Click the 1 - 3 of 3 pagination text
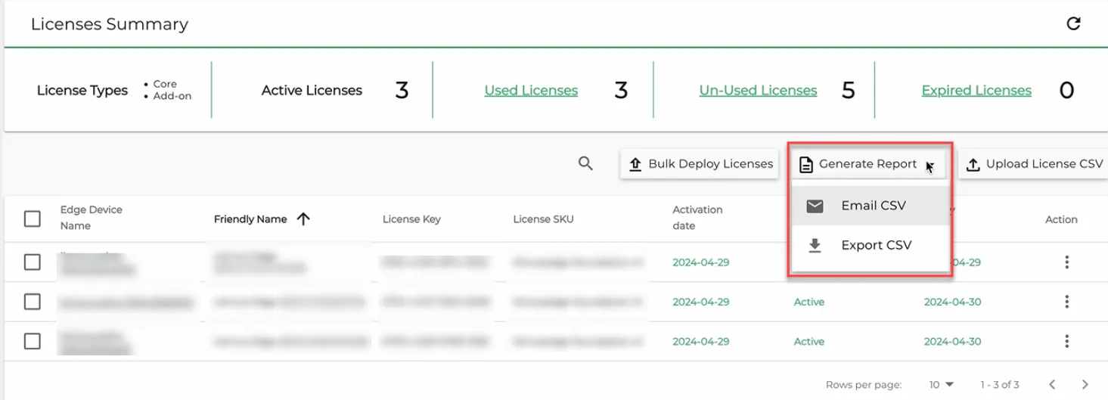The width and height of the screenshot is (1108, 400). pyautogui.click(x=1000, y=384)
